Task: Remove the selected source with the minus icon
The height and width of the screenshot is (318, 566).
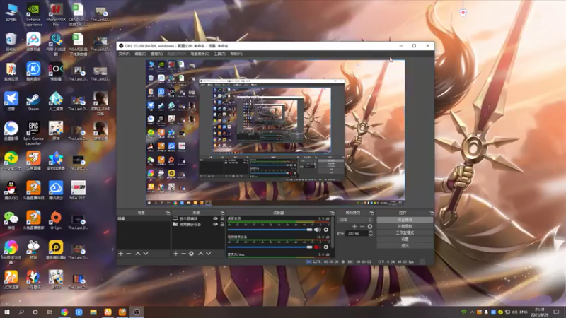Action: point(183,254)
